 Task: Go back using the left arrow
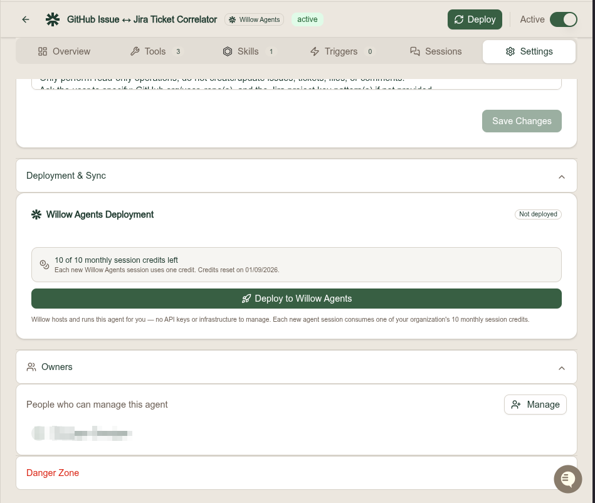[x=26, y=19]
